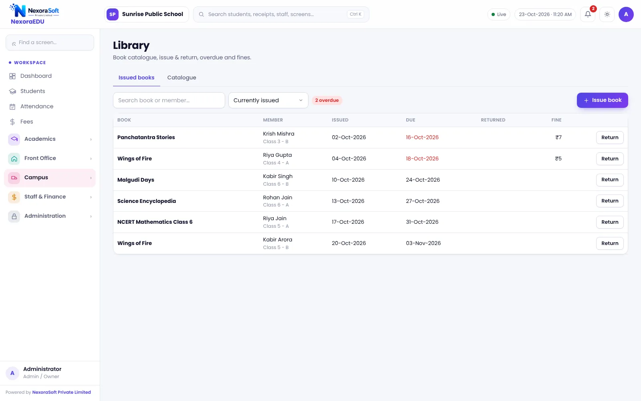Return Wings of Fire issued to Kabir Arora
The height and width of the screenshot is (401, 641).
coord(610,243)
